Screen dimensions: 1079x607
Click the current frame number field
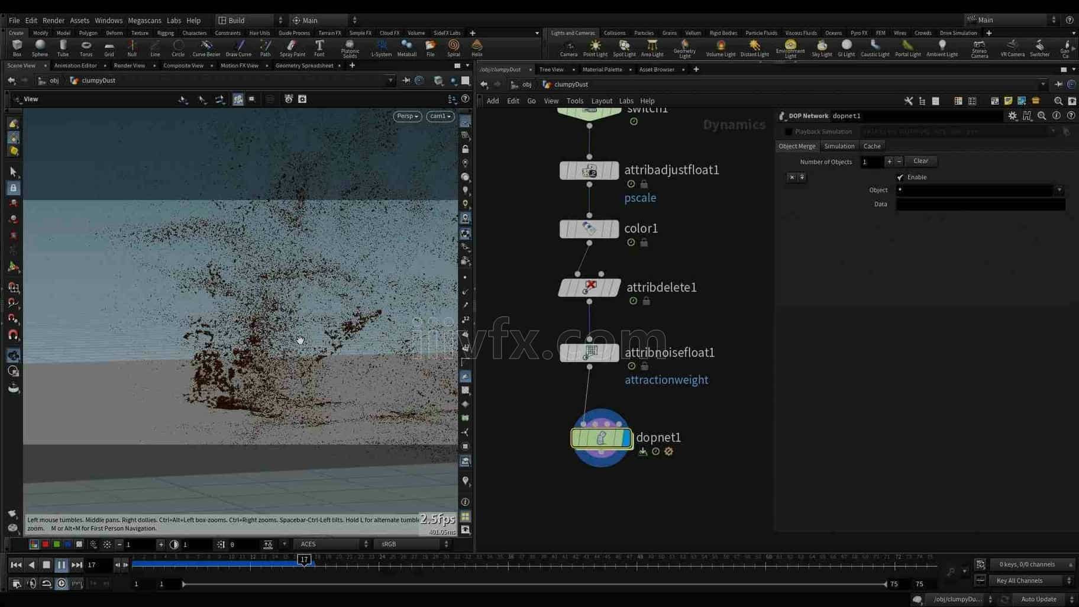pyautogui.click(x=98, y=565)
